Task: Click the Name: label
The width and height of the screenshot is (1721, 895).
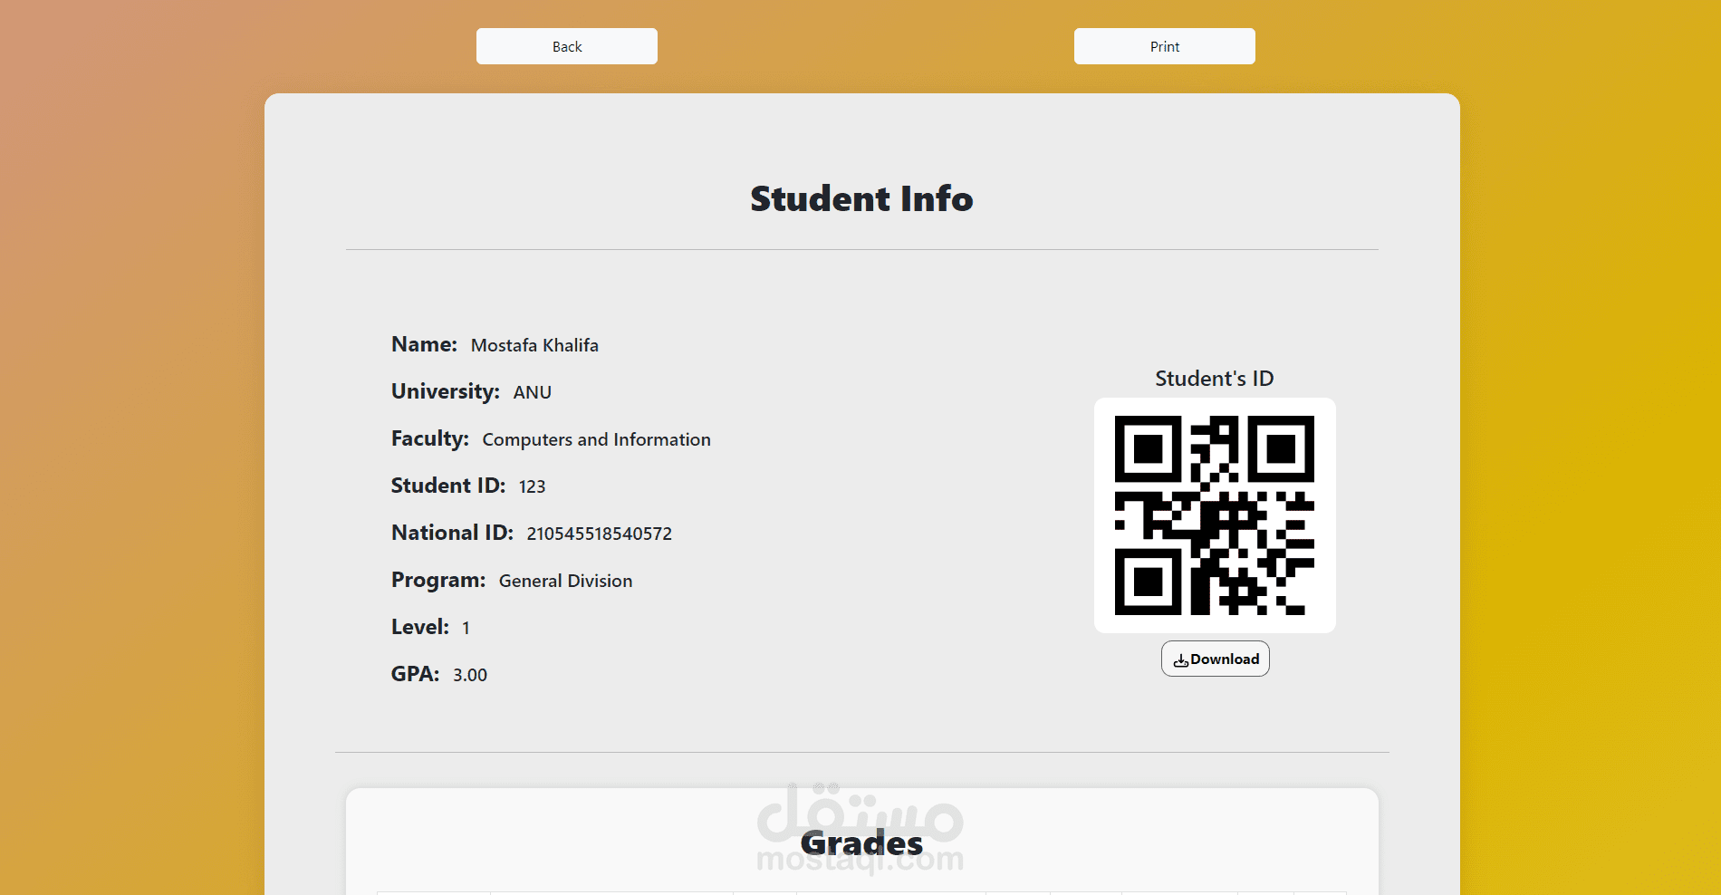Action: coord(424,344)
